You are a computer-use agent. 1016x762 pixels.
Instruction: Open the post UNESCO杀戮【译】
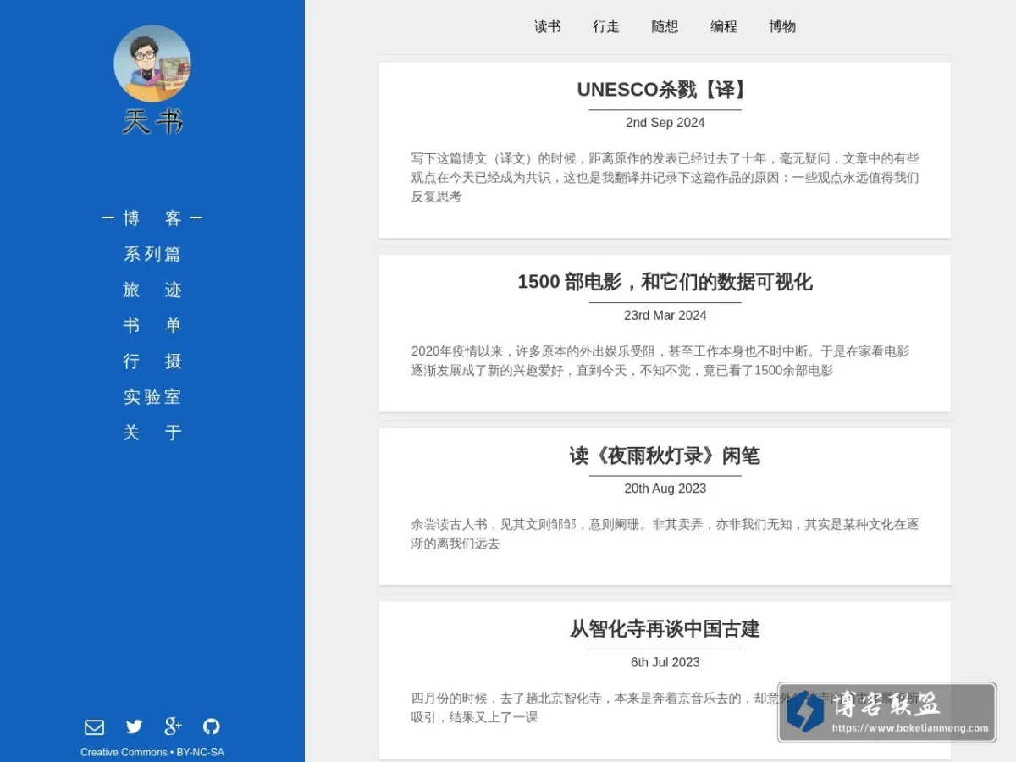click(665, 90)
